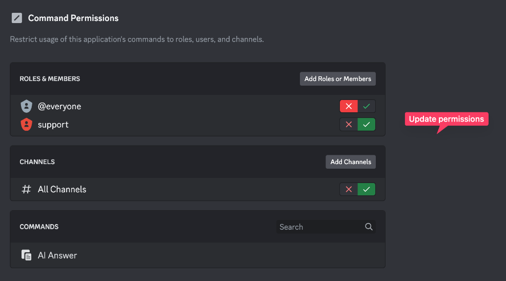Open Add Roles or Members
Screen dimensions: 506x281
point(337,79)
